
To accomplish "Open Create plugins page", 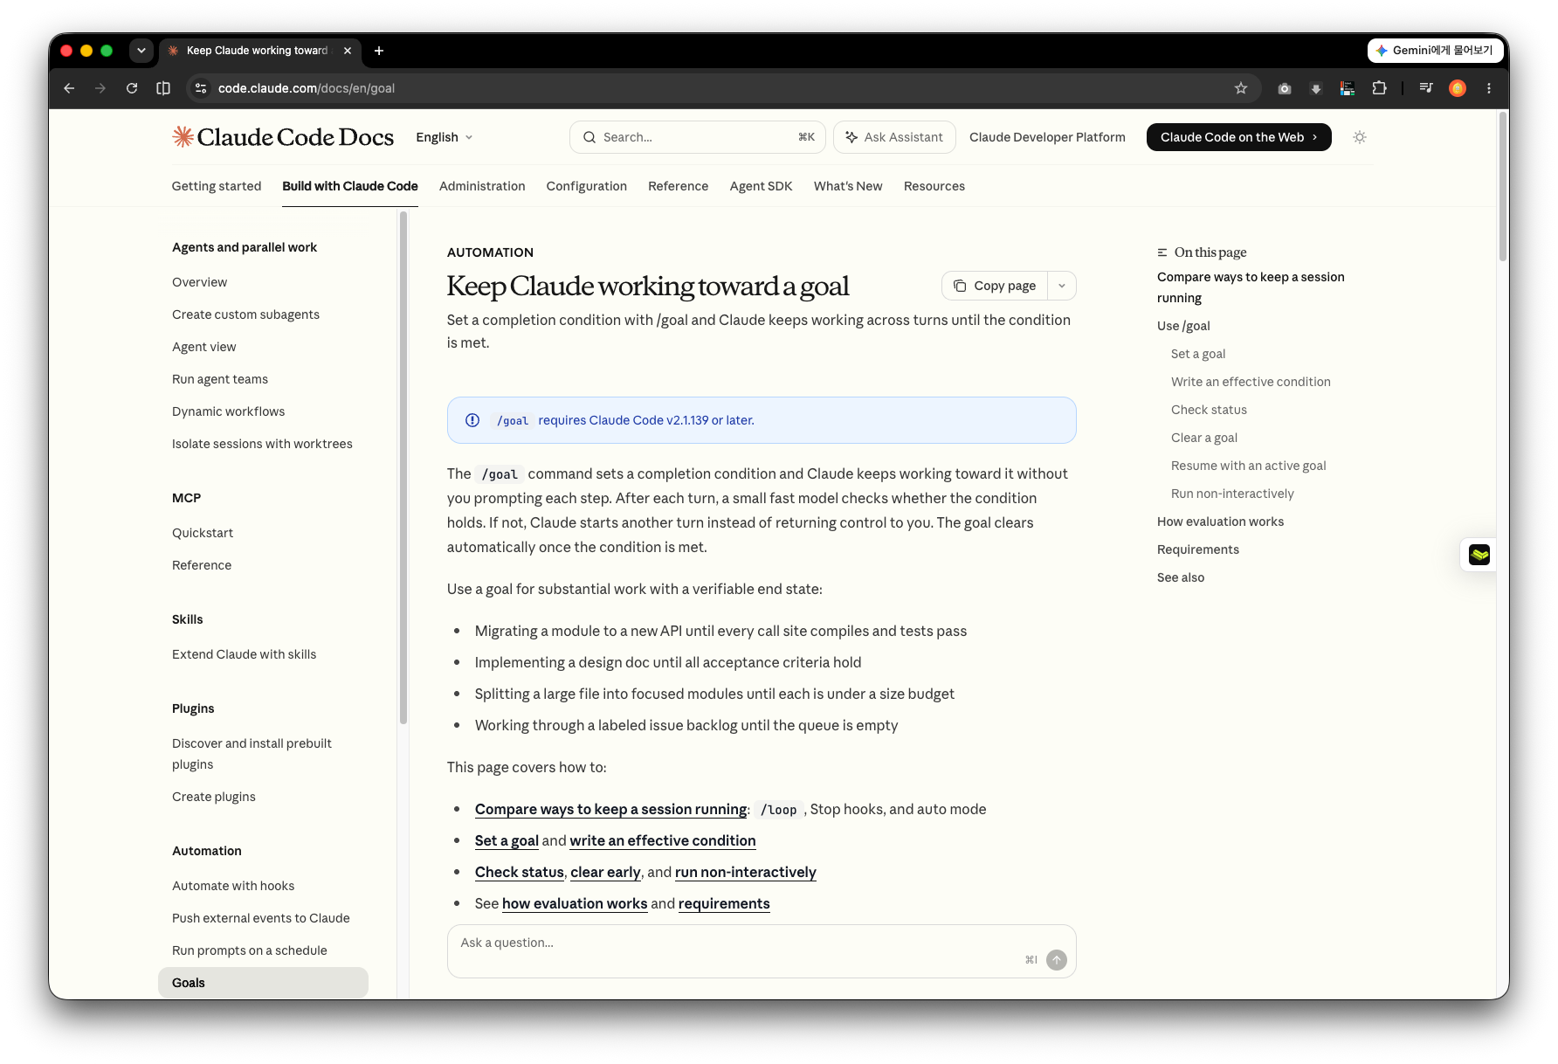I will (214, 797).
